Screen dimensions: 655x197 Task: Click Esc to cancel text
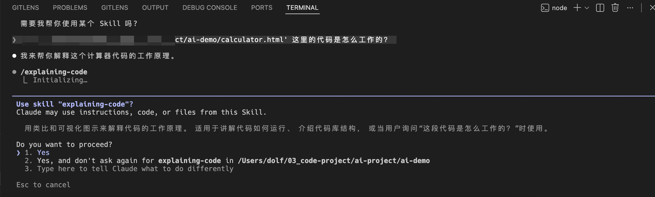(x=44, y=185)
